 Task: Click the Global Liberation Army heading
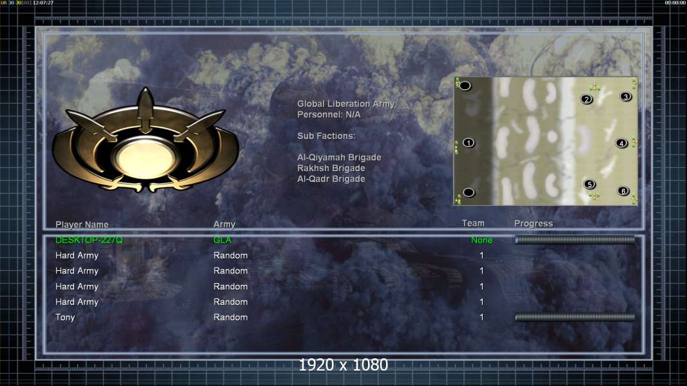pos(347,104)
